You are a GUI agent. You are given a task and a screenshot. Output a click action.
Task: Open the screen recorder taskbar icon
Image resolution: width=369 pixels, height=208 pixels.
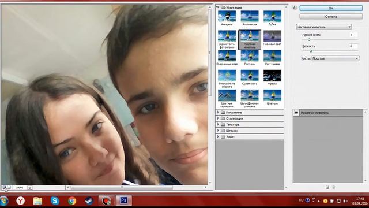click(x=106, y=200)
